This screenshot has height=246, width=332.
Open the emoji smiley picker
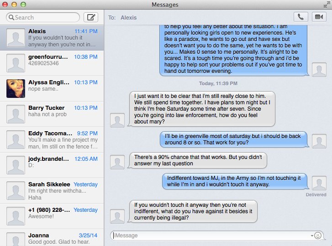pyautogui.click(x=317, y=235)
